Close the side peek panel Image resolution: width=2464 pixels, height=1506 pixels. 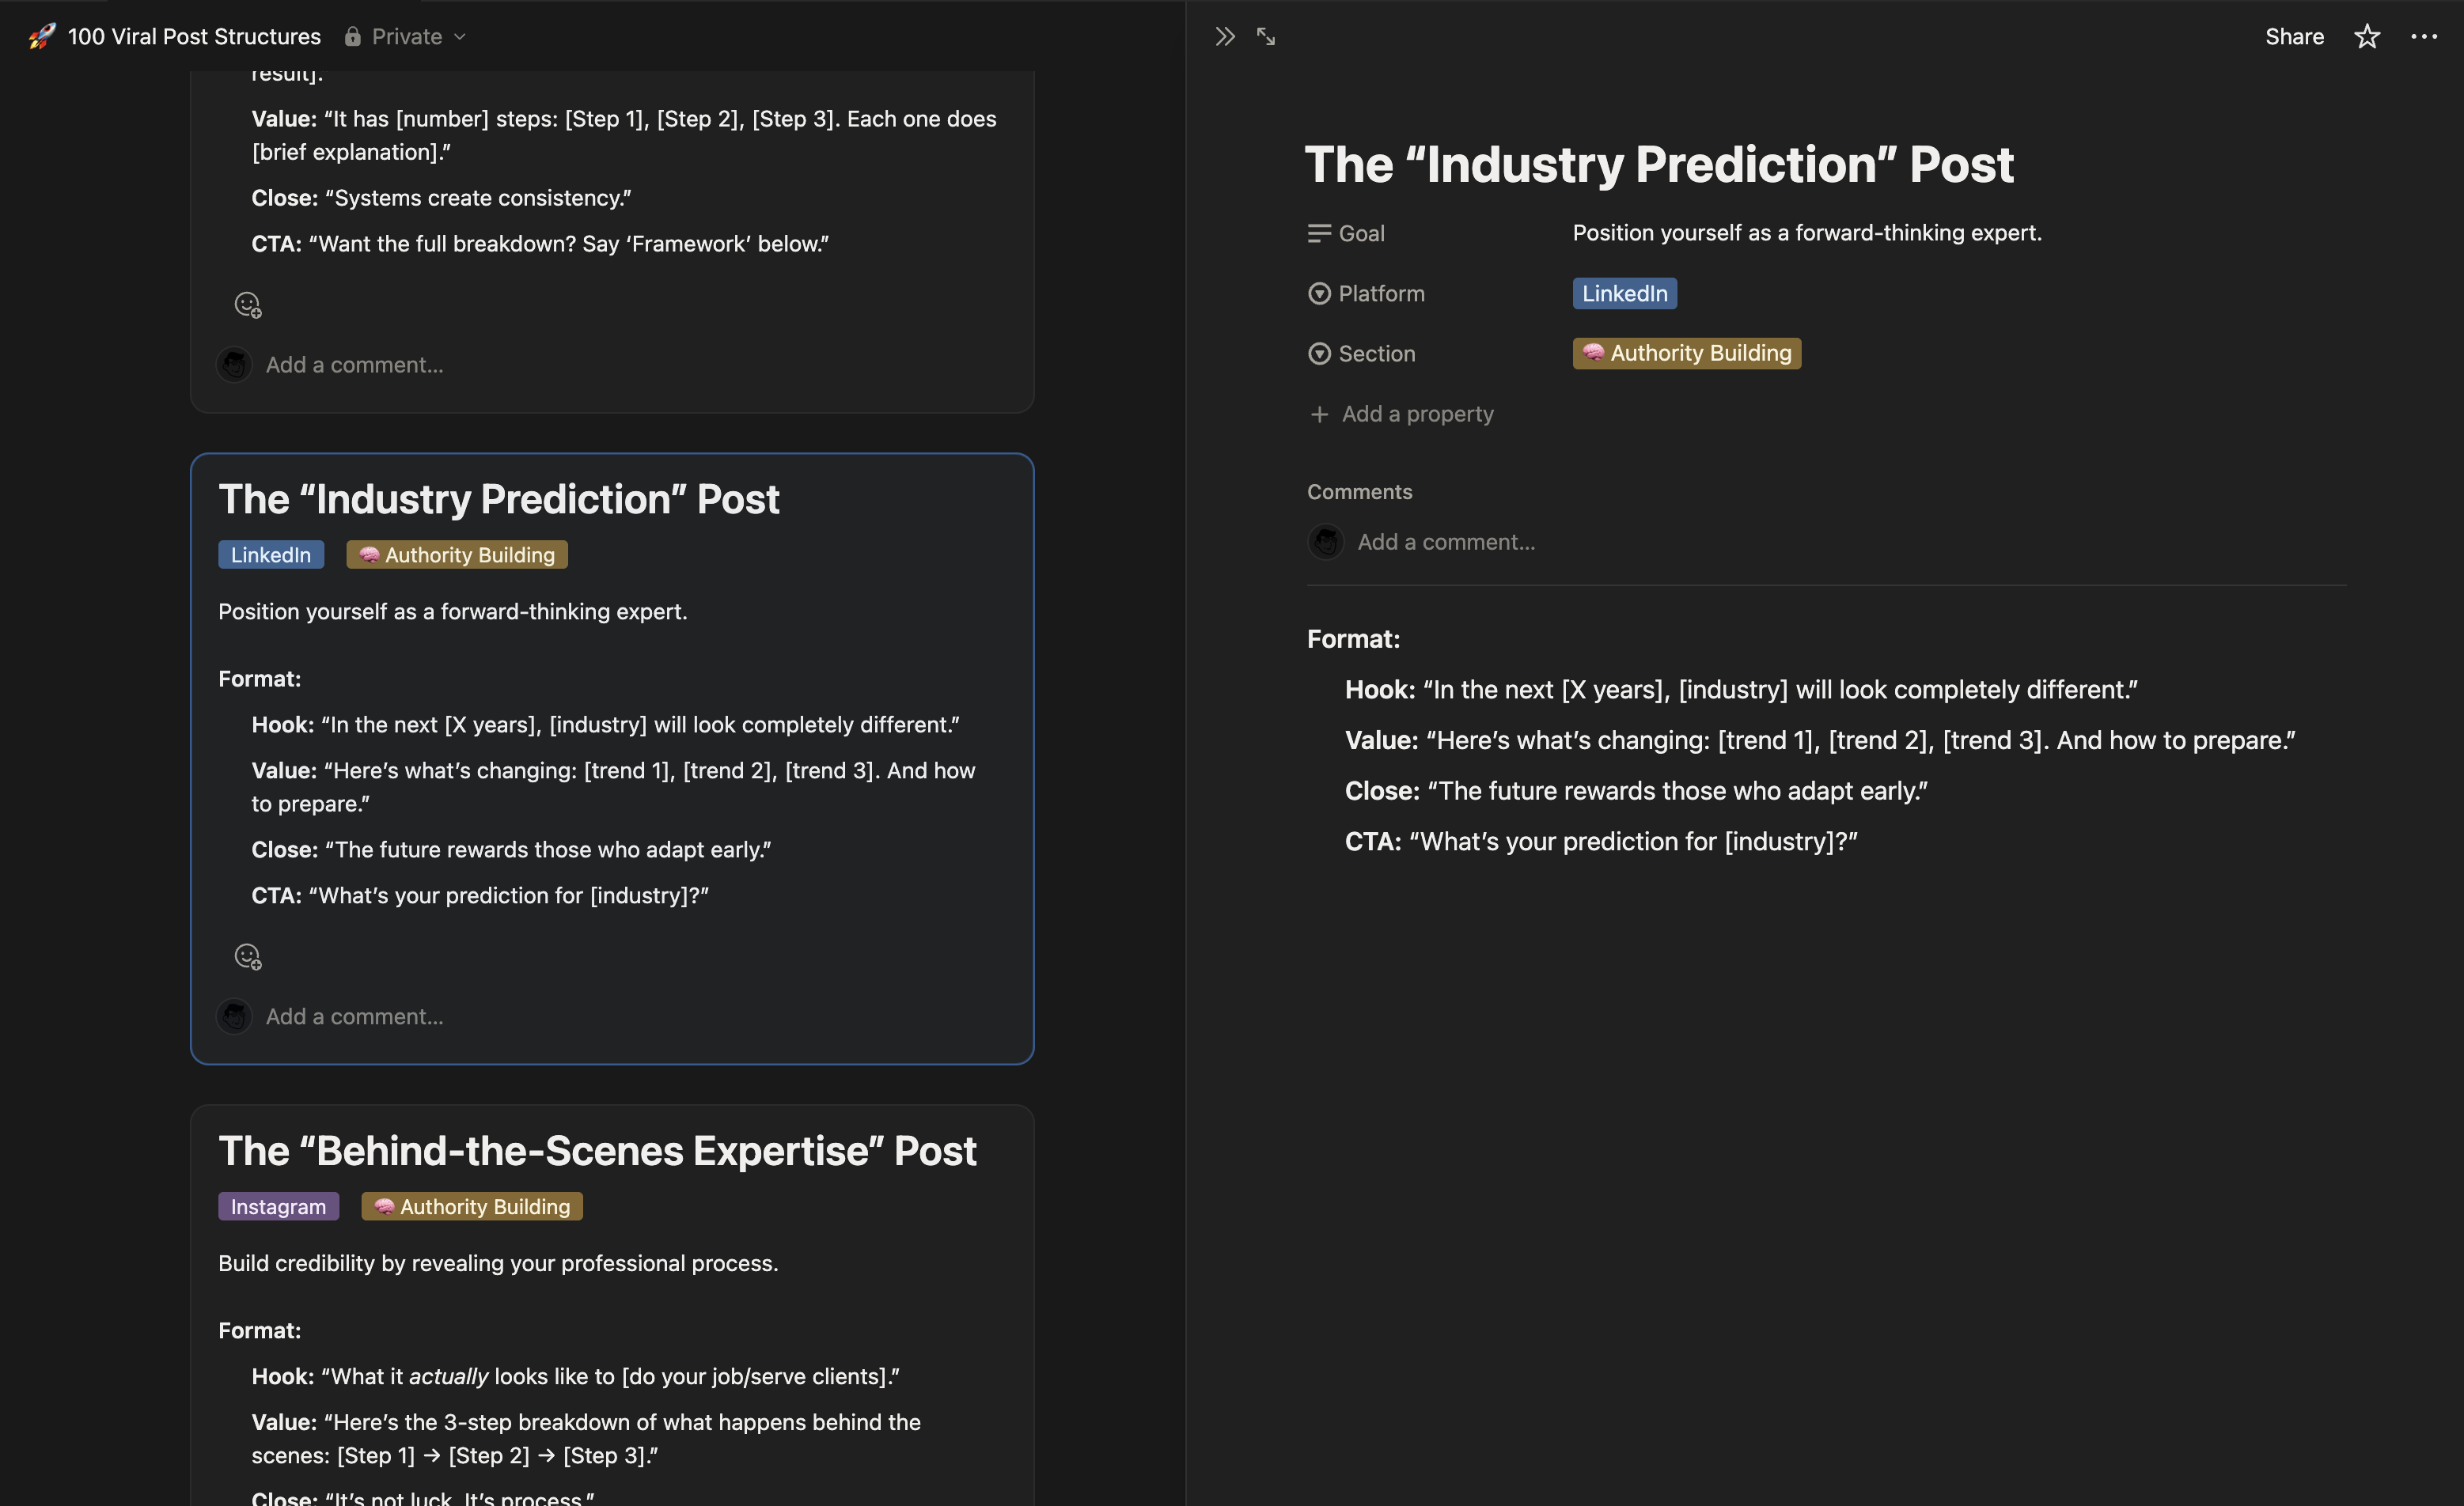[x=1225, y=37]
